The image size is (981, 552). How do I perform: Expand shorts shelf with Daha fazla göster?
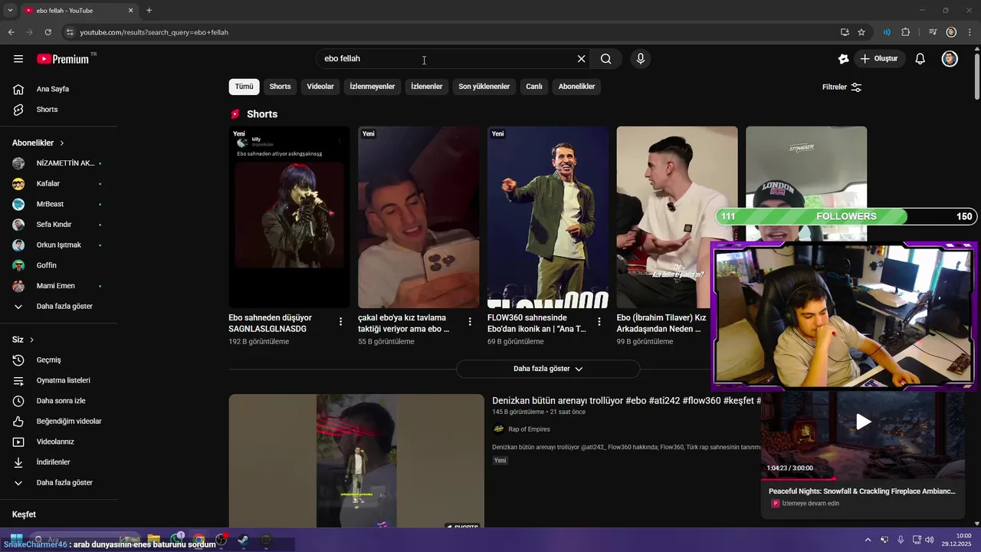pyautogui.click(x=548, y=369)
